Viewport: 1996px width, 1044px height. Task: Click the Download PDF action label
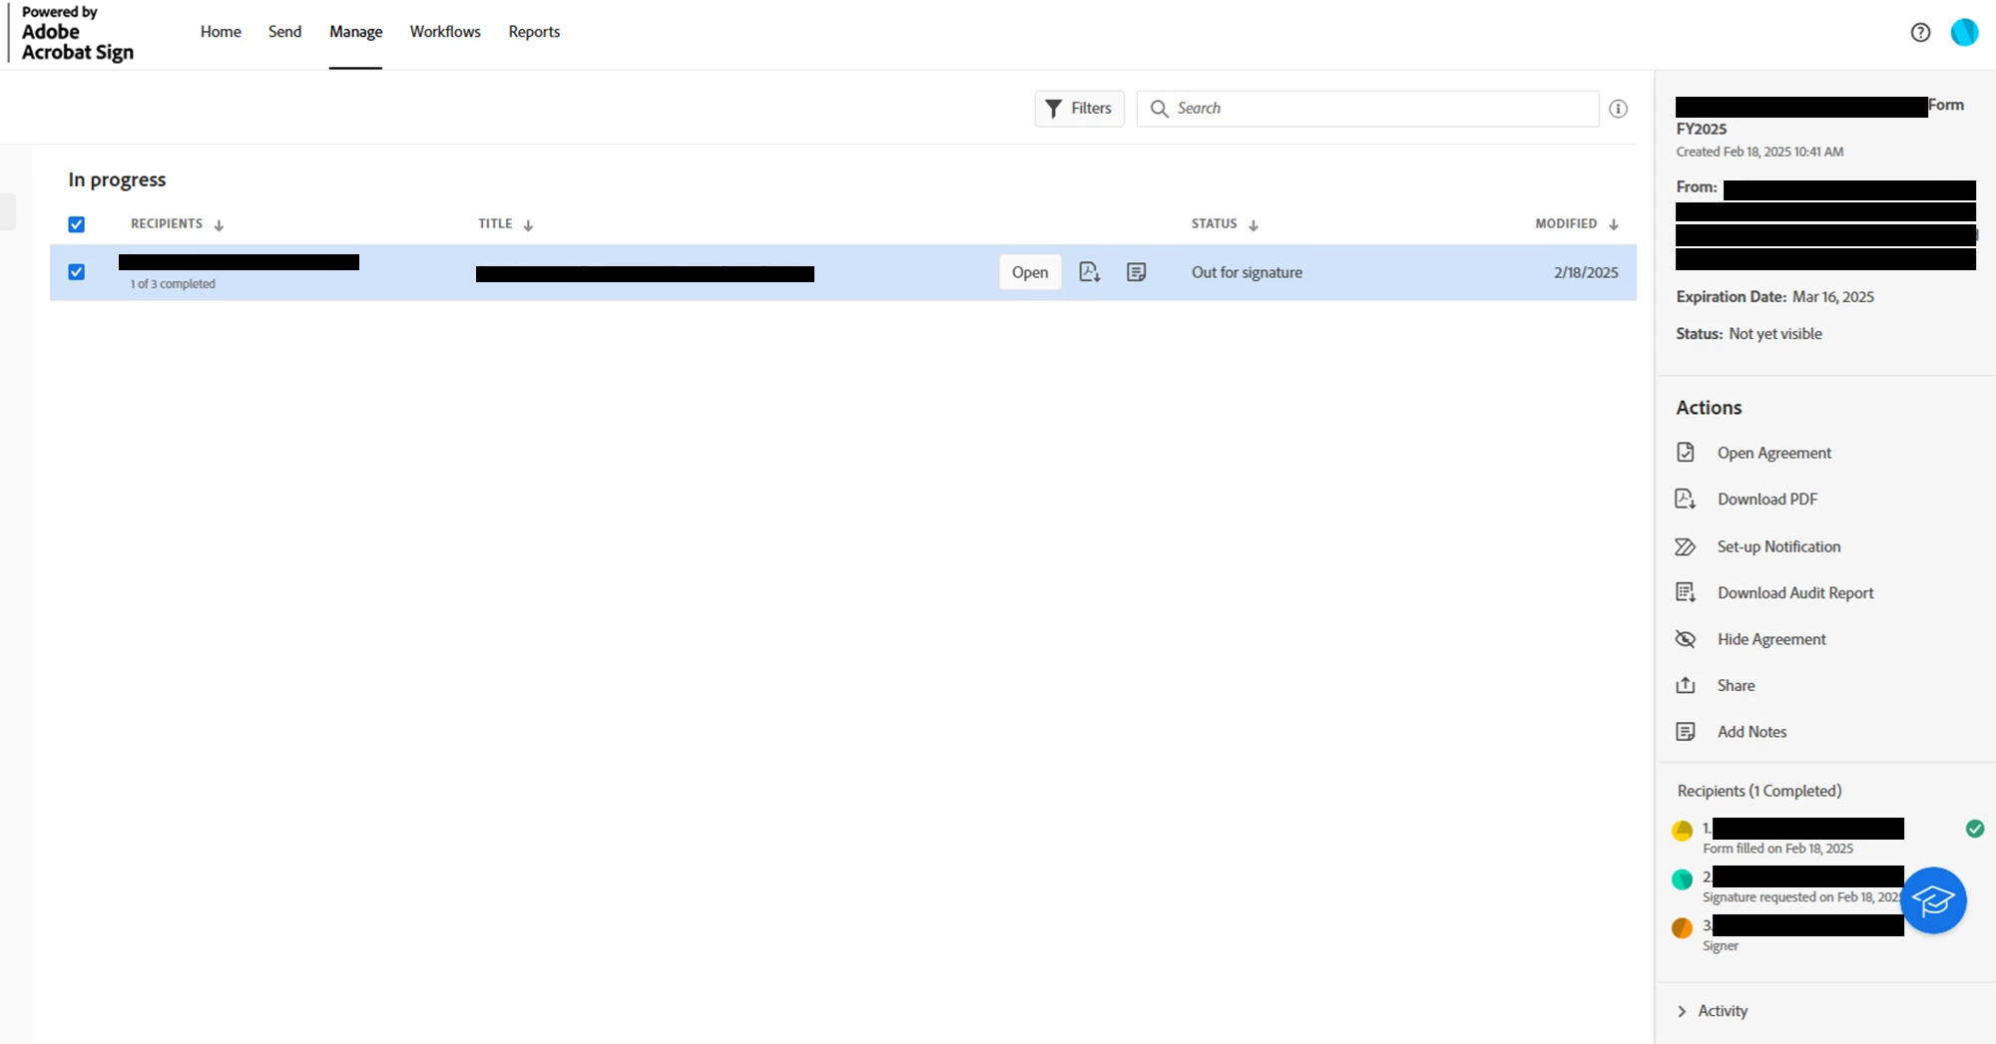click(1767, 499)
